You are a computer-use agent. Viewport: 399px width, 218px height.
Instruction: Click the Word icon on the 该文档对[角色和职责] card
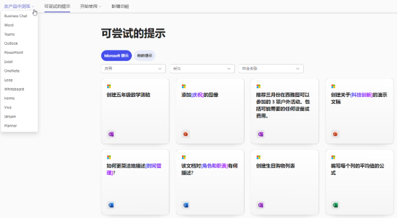[186, 205]
